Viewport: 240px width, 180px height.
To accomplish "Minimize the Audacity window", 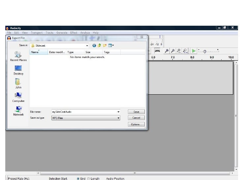I will click(219, 28).
